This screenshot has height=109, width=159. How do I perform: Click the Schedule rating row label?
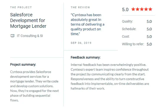[x=129, y=29]
